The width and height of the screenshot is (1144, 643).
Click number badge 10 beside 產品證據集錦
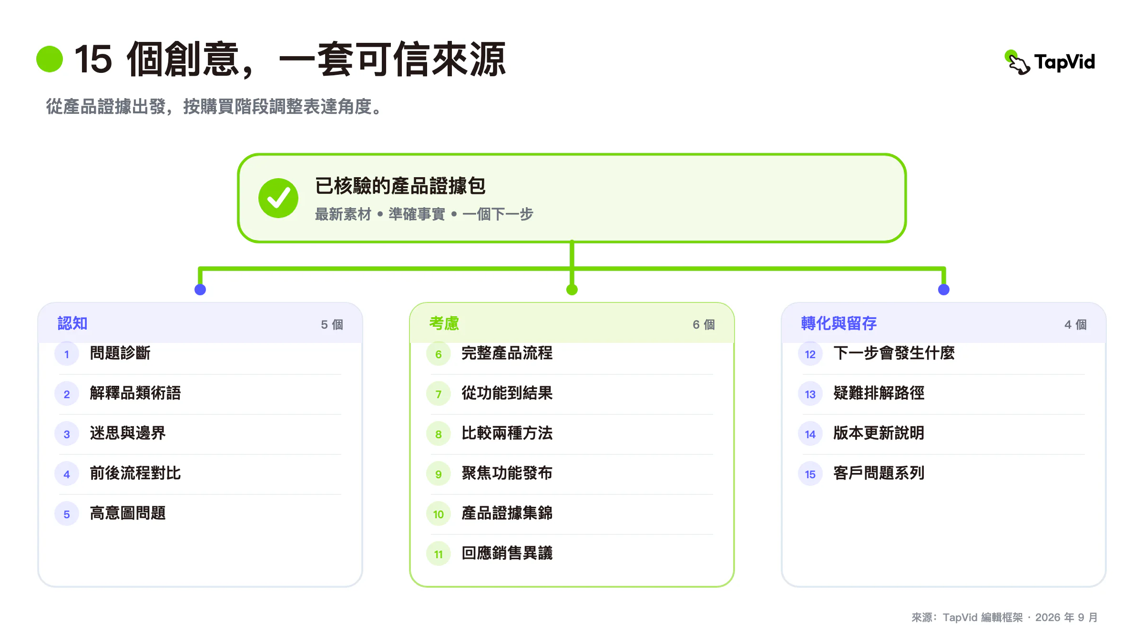[x=439, y=514]
